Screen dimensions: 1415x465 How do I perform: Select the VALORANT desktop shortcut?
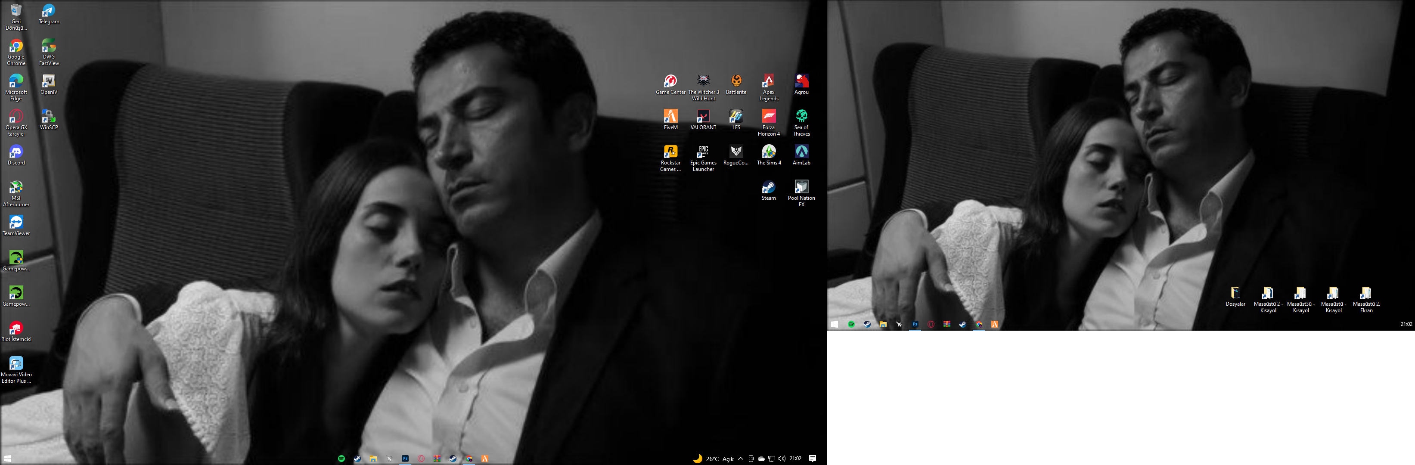pyautogui.click(x=703, y=120)
